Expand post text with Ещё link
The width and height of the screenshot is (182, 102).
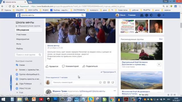(49, 59)
